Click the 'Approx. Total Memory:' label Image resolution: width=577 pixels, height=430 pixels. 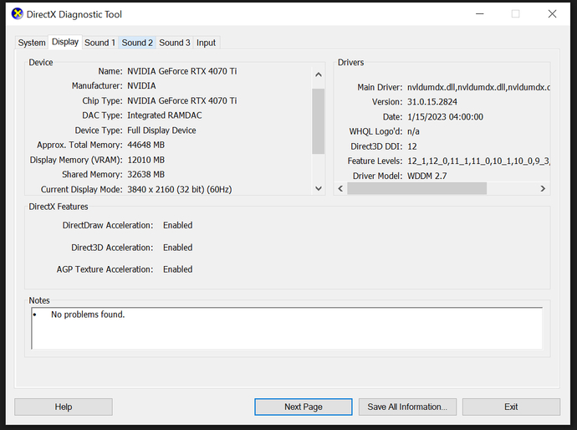79,145
